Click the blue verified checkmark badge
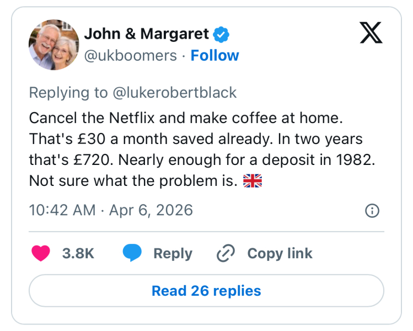 (x=222, y=34)
